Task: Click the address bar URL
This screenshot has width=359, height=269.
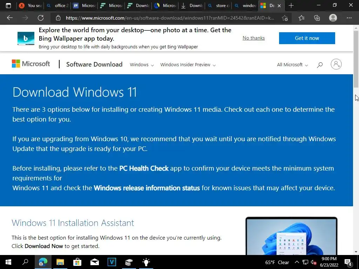Action: pos(170,18)
